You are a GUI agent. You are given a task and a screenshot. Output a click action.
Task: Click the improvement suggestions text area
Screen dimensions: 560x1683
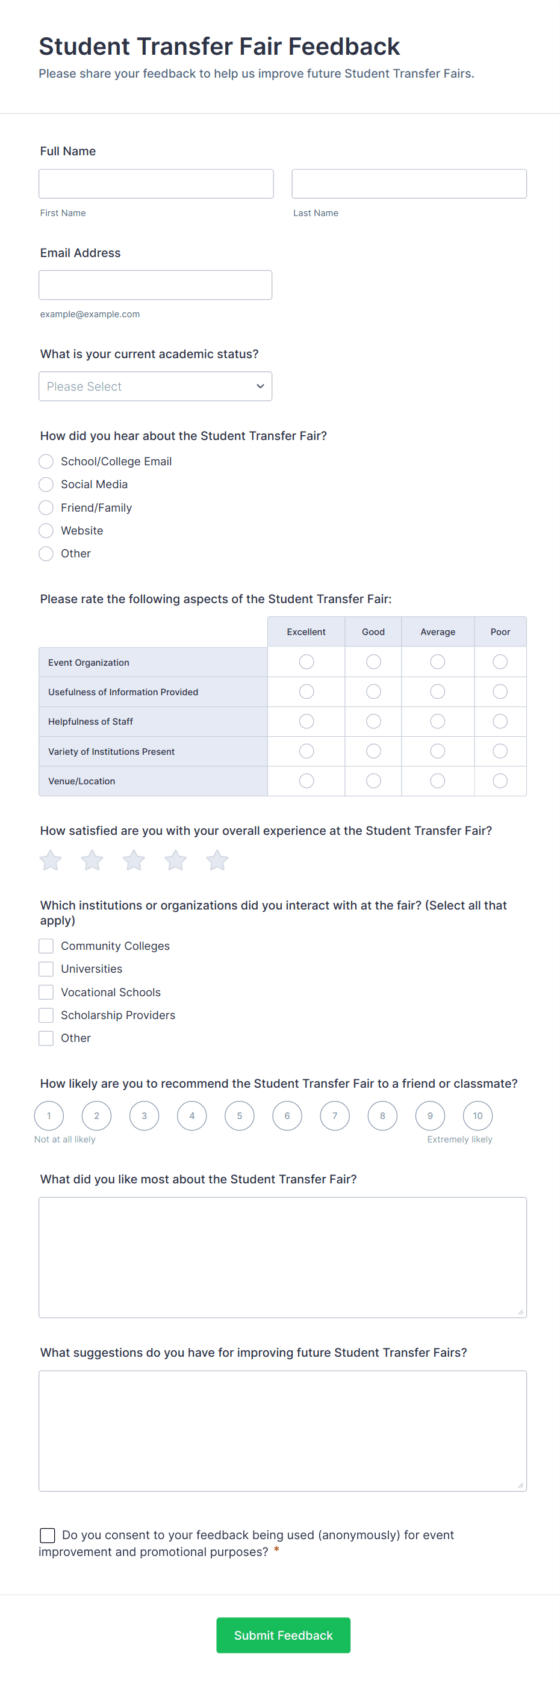pos(282,1430)
